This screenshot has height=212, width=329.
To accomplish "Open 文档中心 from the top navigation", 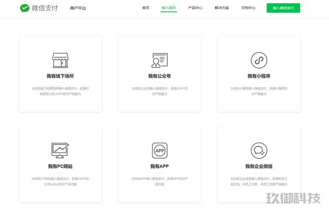I will [x=248, y=8].
